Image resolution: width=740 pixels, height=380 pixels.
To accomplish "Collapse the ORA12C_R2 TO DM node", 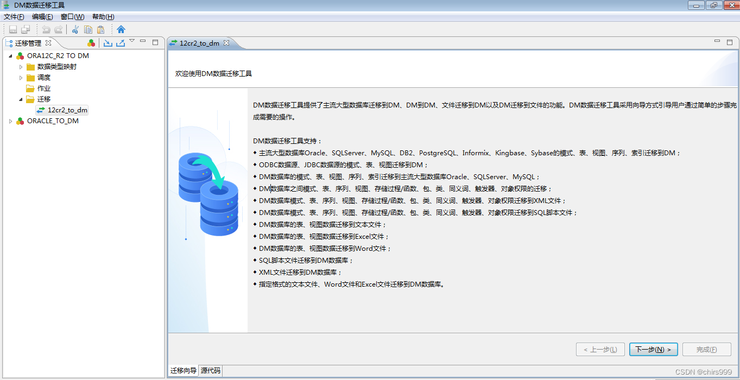I will click(x=10, y=55).
